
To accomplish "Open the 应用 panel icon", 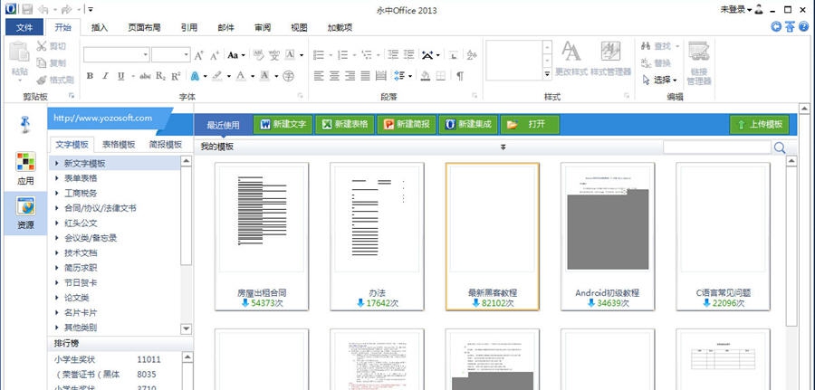I will pyautogui.click(x=25, y=169).
